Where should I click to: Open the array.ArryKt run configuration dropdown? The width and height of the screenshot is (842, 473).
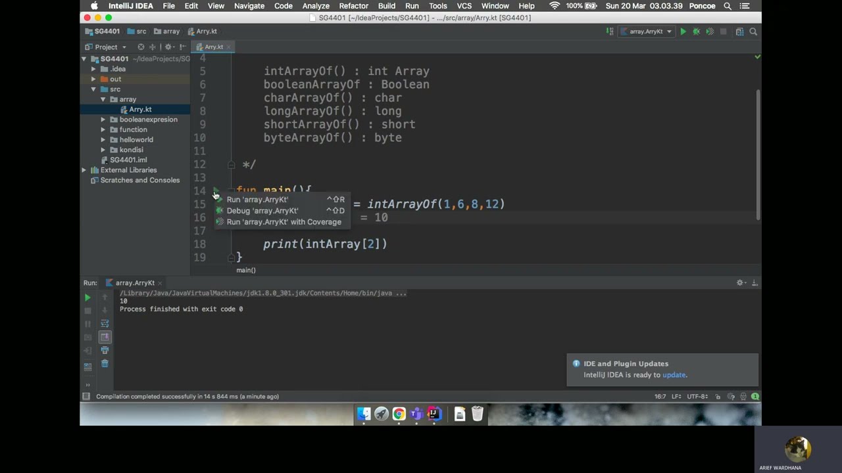tap(647, 32)
